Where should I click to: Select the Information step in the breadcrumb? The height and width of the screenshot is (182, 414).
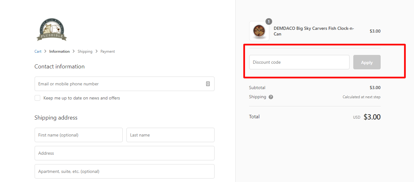tap(59, 51)
